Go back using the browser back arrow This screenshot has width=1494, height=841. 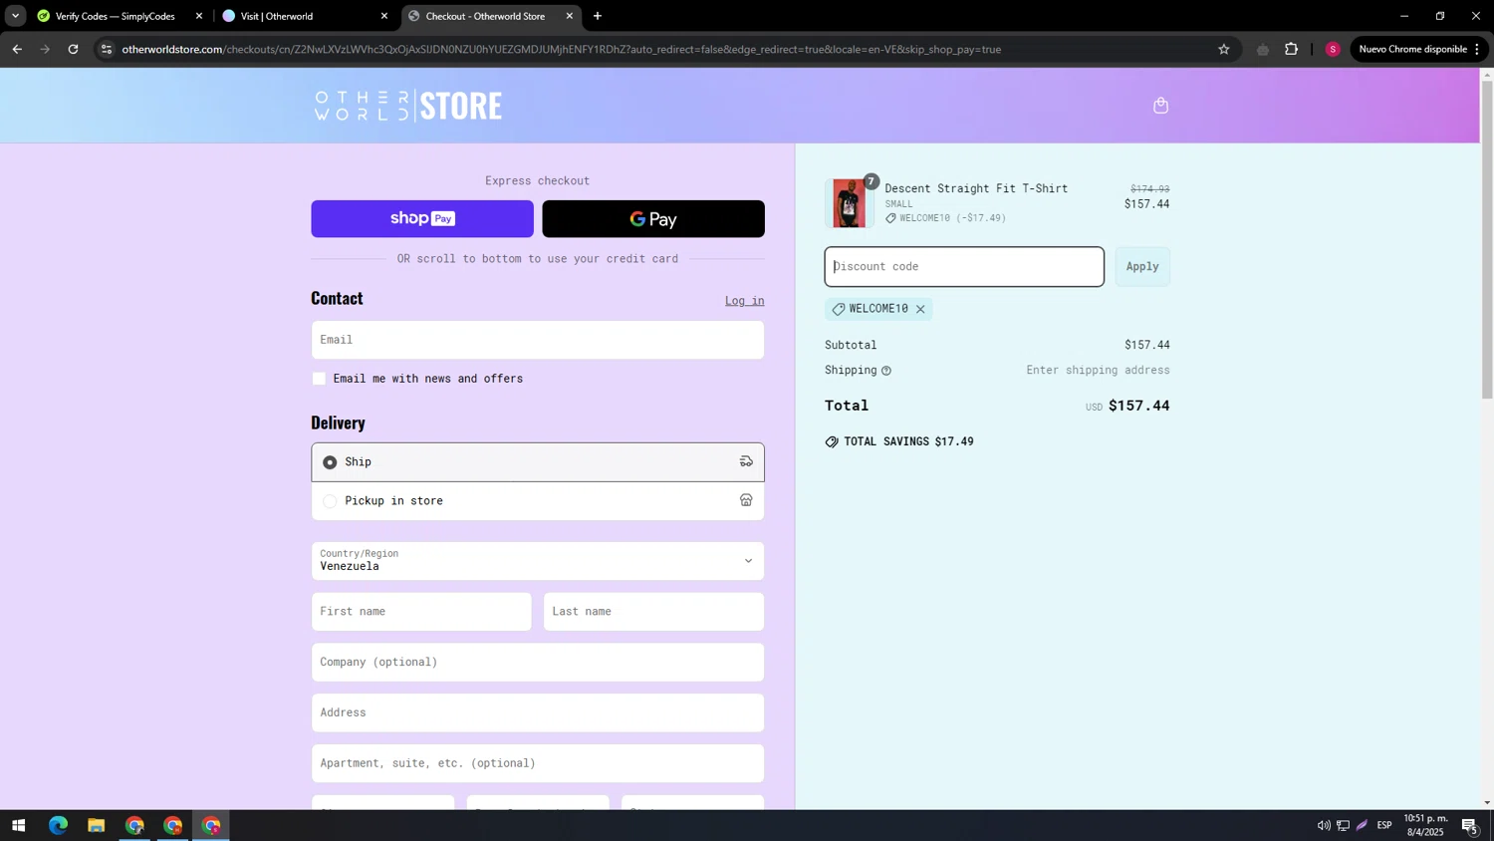(x=17, y=49)
